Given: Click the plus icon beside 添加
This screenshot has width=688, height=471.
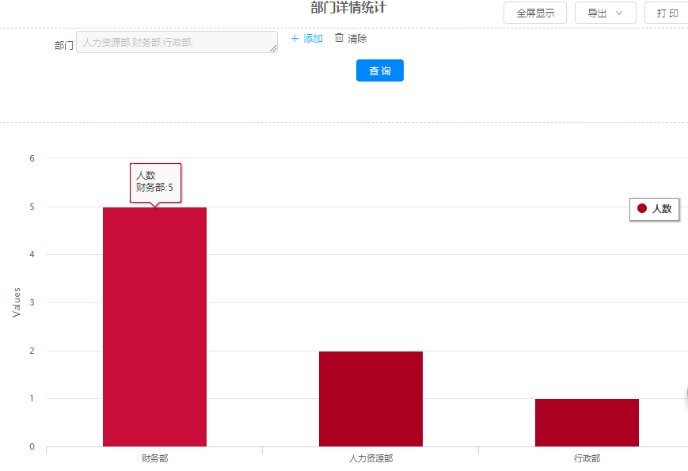Looking at the screenshot, I should point(295,38).
